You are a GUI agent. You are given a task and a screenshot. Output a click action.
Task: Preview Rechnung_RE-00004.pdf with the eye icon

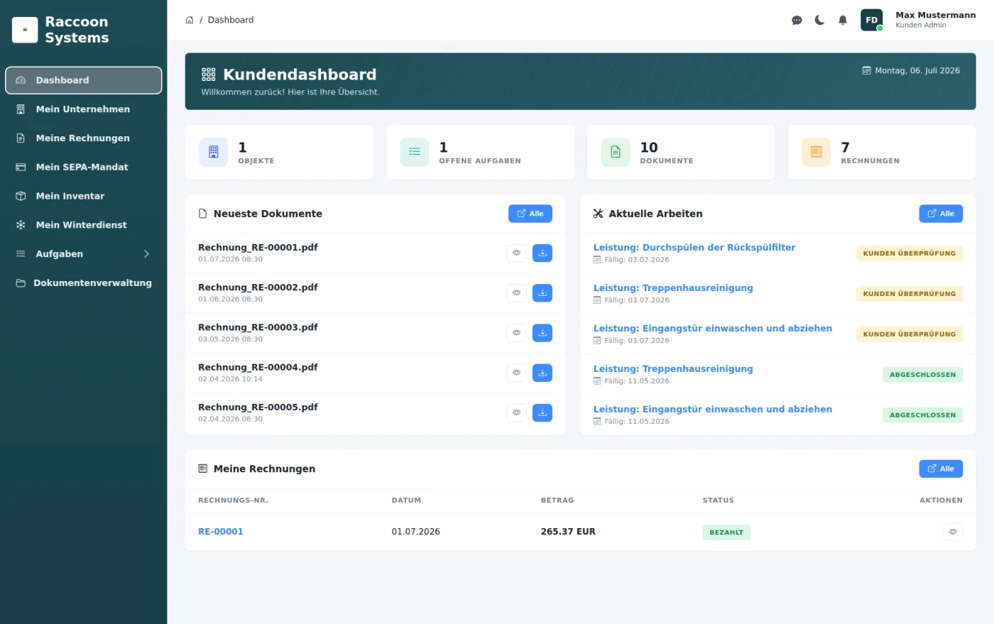pyautogui.click(x=516, y=373)
